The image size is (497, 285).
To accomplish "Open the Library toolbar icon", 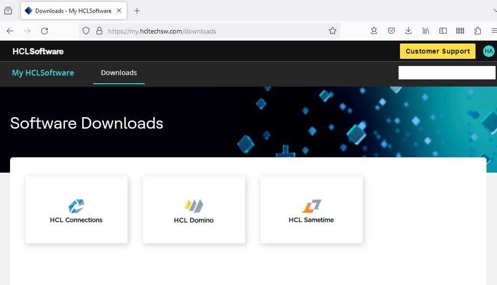I will [426, 31].
